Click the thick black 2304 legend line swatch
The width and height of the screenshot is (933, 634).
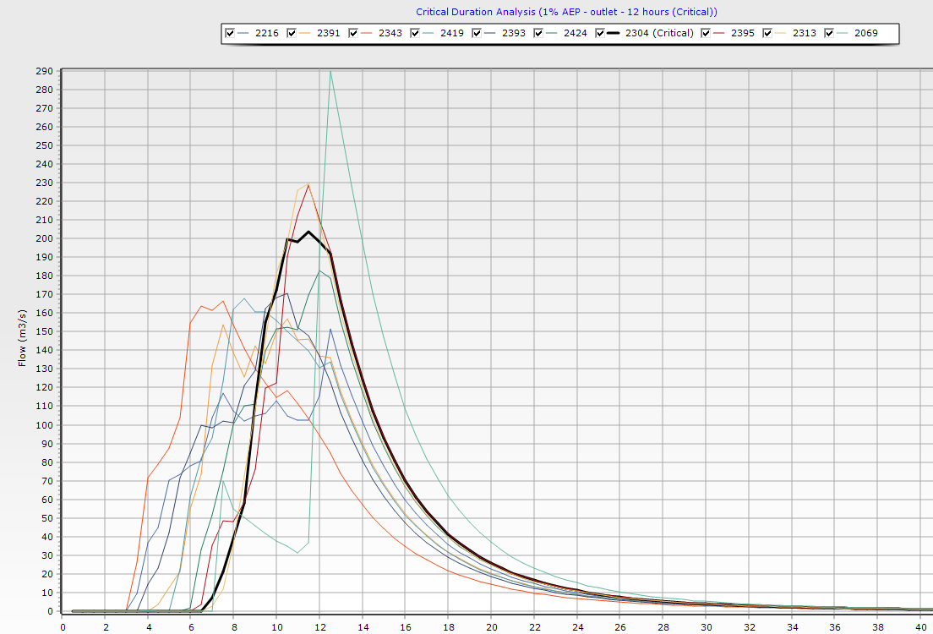(x=614, y=34)
